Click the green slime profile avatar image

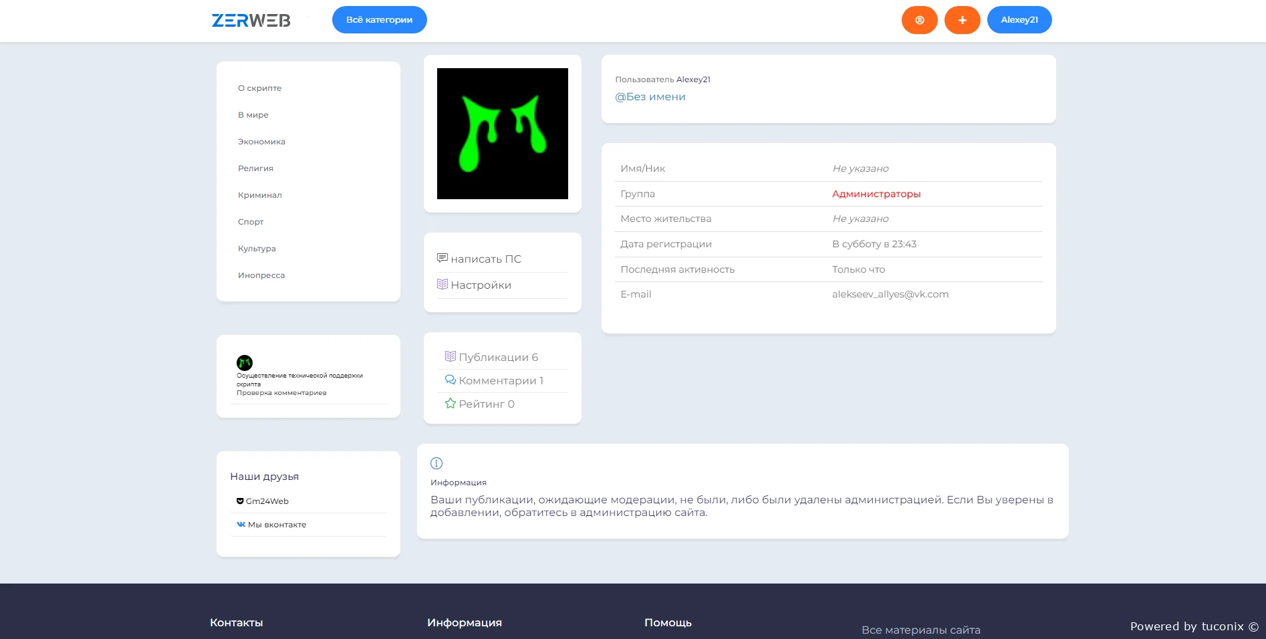click(x=503, y=134)
